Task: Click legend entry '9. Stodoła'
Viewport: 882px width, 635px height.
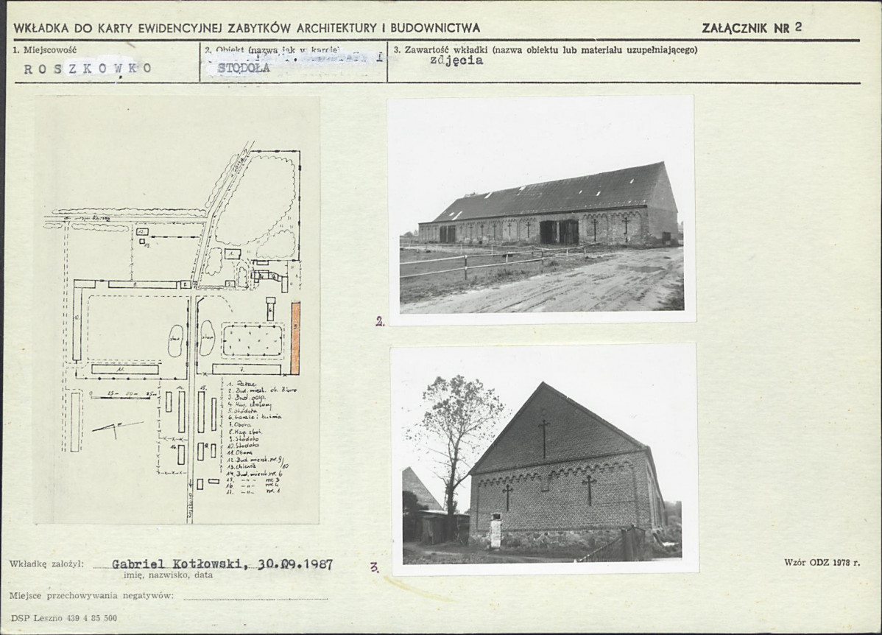Action: tap(243, 438)
